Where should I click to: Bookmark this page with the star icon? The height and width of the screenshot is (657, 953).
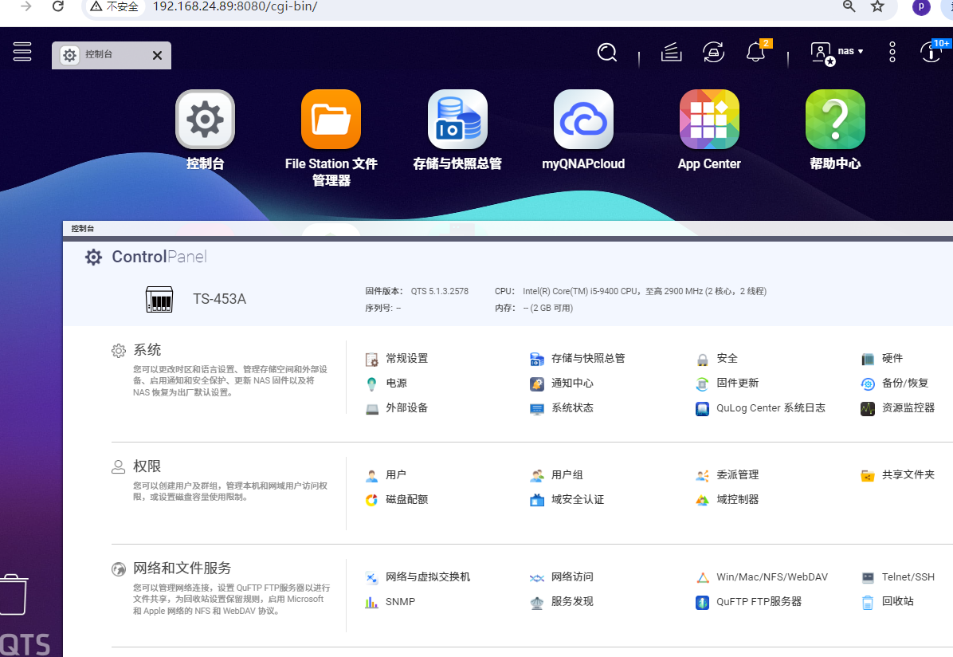[x=877, y=6]
